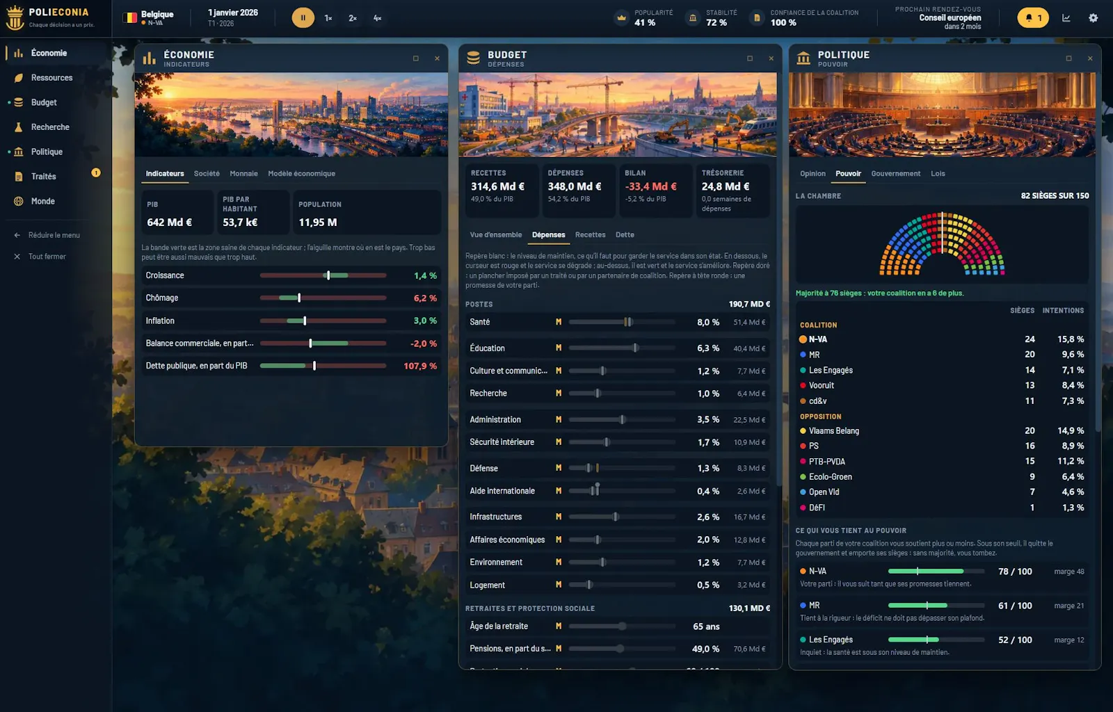The width and height of the screenshot is (1113, 712).
Task: Maximize the Politique panel
Action: pyautogui.click(x=1069, y=58)
